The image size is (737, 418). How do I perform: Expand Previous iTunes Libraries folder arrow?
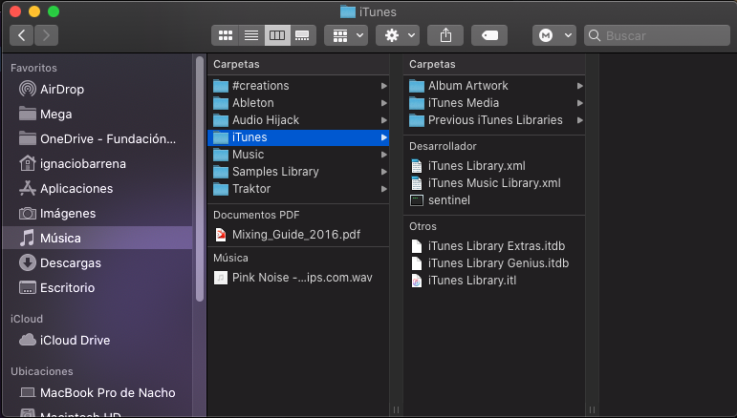[580, 120]
